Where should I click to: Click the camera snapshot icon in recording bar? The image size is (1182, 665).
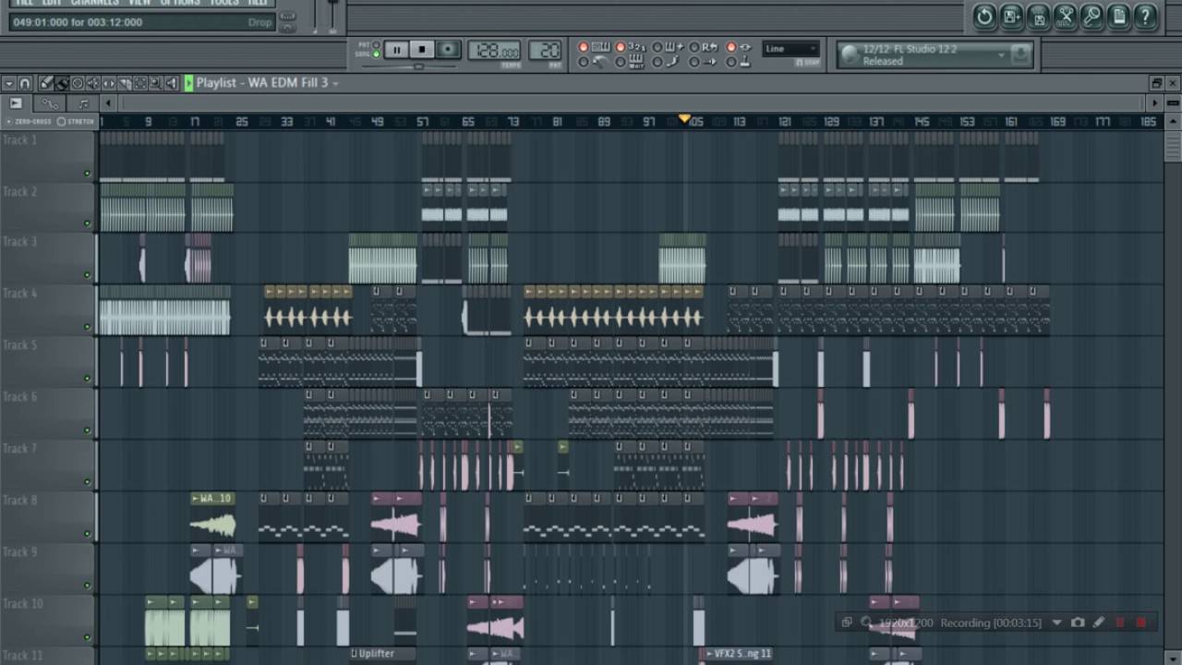click(x=1078, y=623)
